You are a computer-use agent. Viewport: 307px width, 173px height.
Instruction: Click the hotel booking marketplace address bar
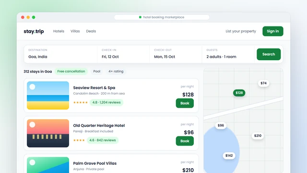click(x=162, y=17)
